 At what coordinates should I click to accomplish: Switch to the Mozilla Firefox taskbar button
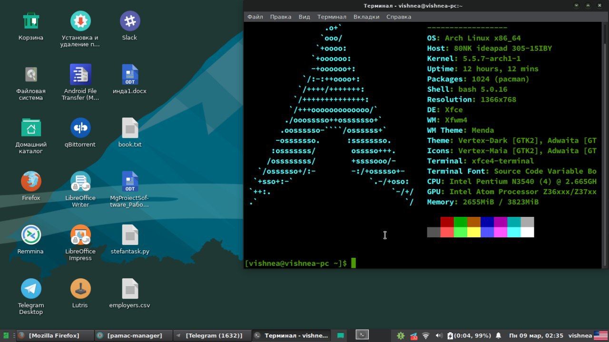[x=54, y=335]
